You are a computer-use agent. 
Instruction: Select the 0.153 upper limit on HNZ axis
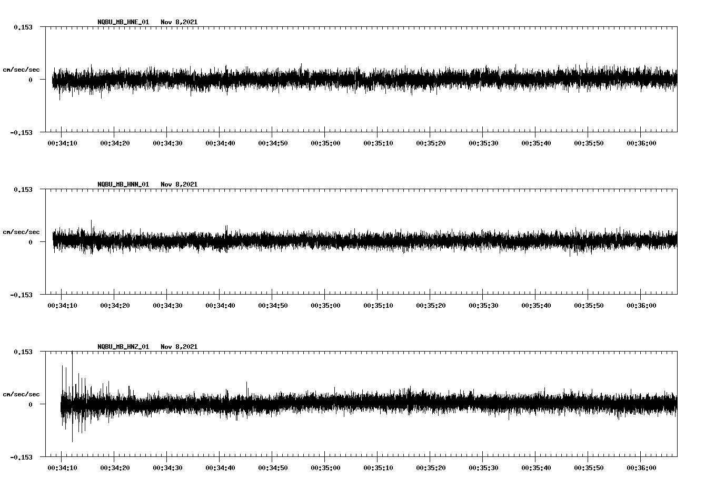[x=23, y=352]
